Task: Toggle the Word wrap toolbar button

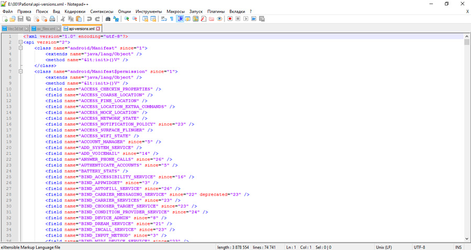Action: click(163, 19)
